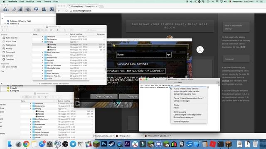The height and width of the screenshot is (149, 266).
Task: Open Terminal black icon in Dock
Action: click(220, 144)
